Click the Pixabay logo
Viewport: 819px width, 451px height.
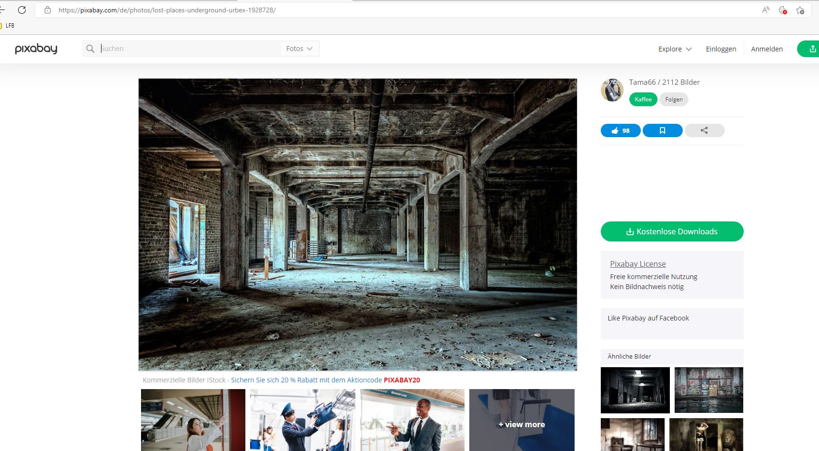(x=36, y=49)
